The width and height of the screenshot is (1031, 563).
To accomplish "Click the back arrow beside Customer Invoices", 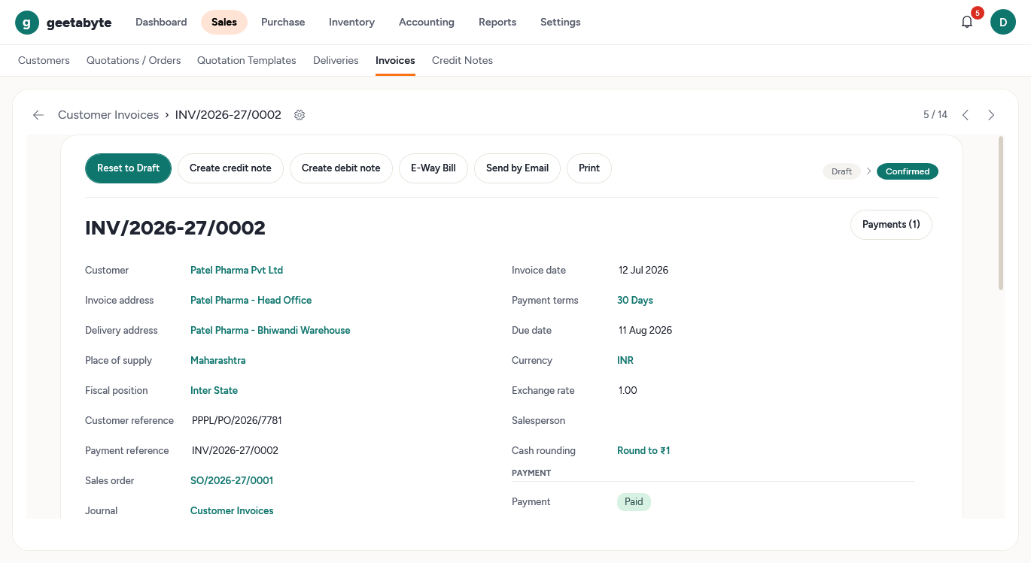I will click(x=38, y=115).
